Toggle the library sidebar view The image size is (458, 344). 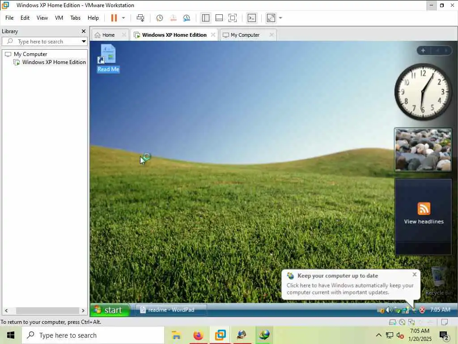(x=206, y=18)
